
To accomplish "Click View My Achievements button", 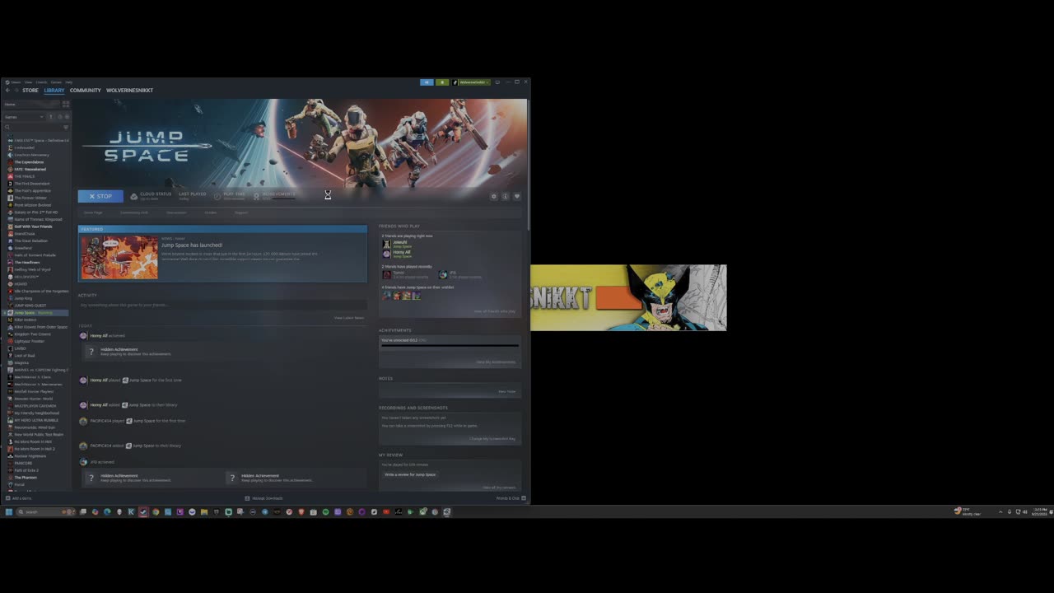I will click(496, 362).
